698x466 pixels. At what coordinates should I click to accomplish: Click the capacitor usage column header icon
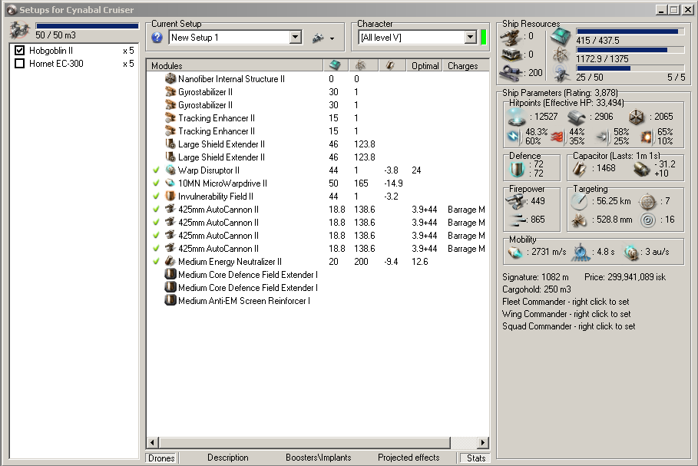[390, 65]
